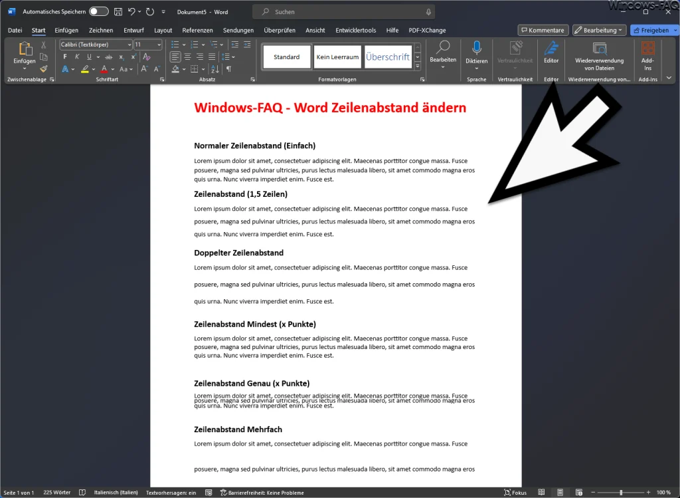Apply the Überschrift style
This screenshot has width=680, height=498.
point(387,57)
